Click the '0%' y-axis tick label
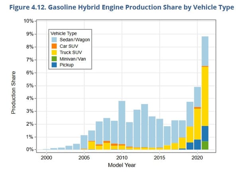Viewport: 239px width, 181px height. 30,150
